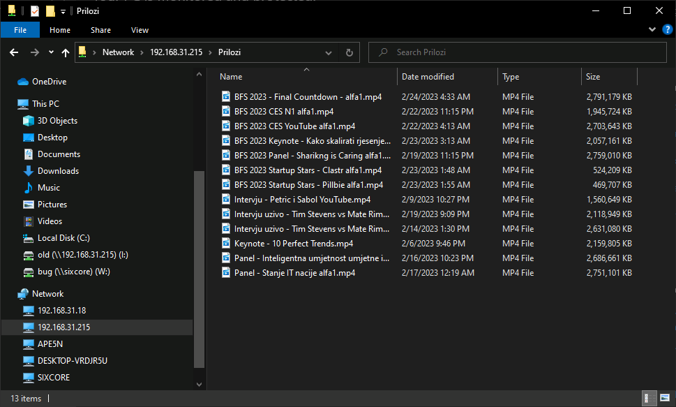Screen dimensions: 676x407
Task: Open the Help question mark icon
Action: (x=667, y=30)
